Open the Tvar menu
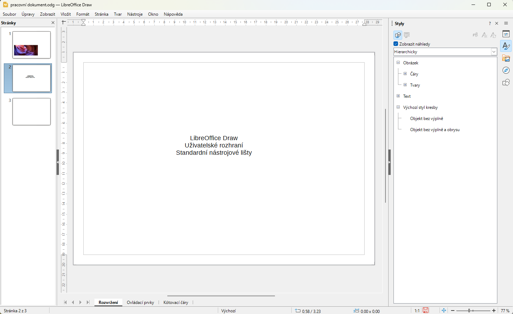The image size is (513, 314). point(118,14)
